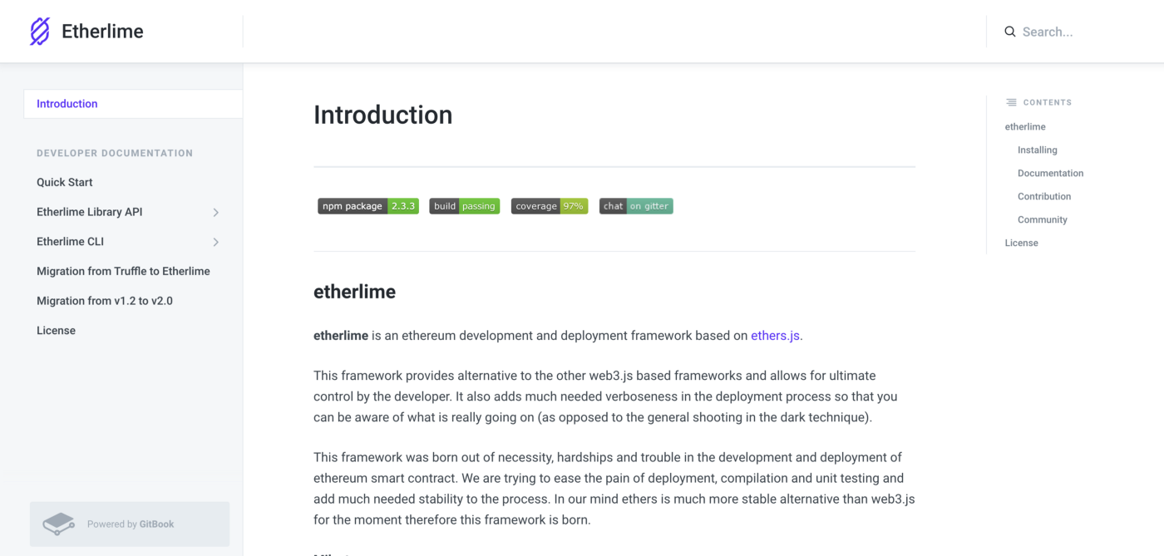Expand the Etherlime Library API section
Viewport: 1164px width, 556px height.
(x=215, y=213)
